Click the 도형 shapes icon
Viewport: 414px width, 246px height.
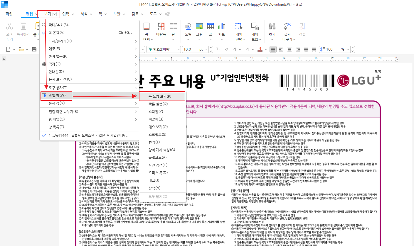point(188,26)
